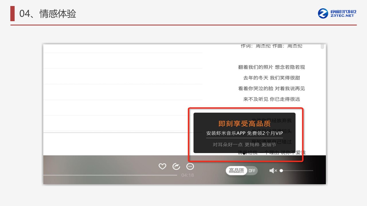
Task: Open the more options ellipsis icon
Action: tap(190, 166)
